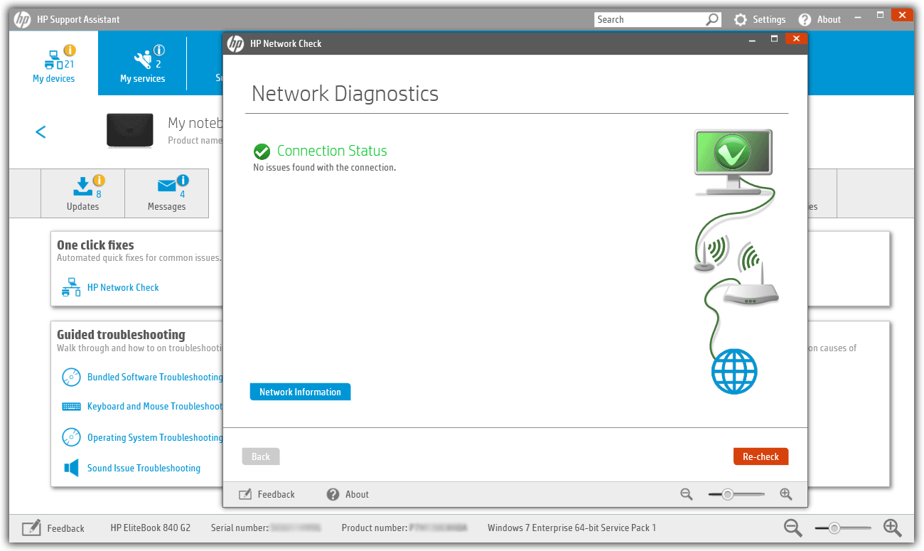This screenshot has height=551, width=924.
Task: Open Sound Issue Troubleshooting
Action: (x=144, y=469)
